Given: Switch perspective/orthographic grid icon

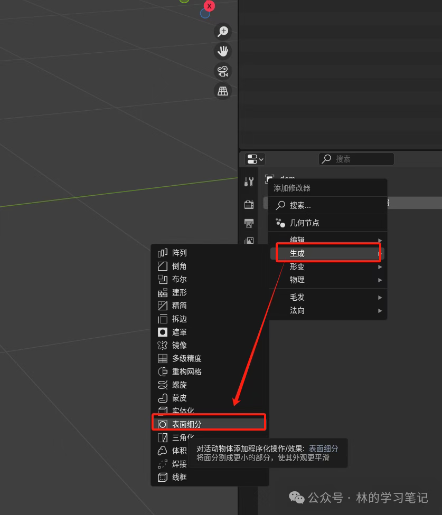Looking at the screenshot, I should pyautogui.click(x=223, y=91).
